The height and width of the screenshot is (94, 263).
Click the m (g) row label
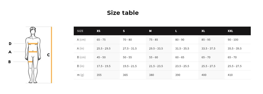[x=80, y=75]
